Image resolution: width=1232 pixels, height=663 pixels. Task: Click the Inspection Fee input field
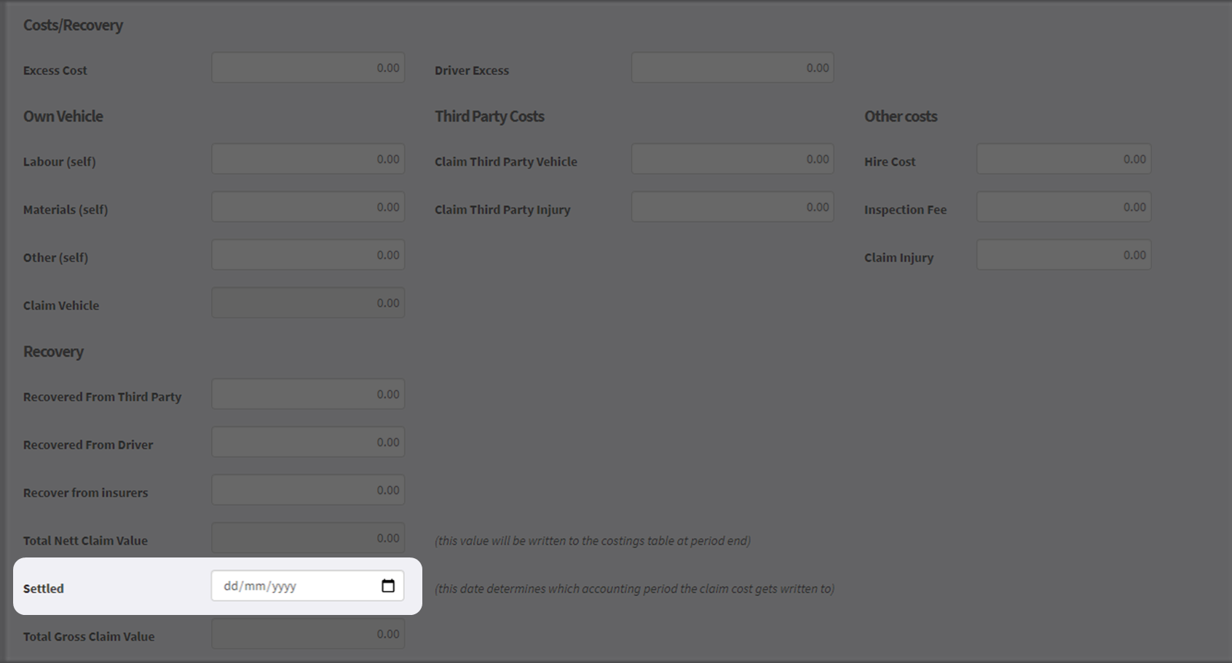point(1064,207)
